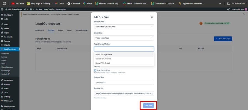Open the YouTube bookmark
248x110 pixels.
point(18,4)
